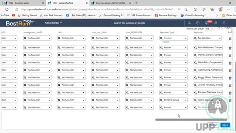Delete the Joanne Pawlucky approver row
The height and width of the screenshot is (133, 236).
(230, 85)
